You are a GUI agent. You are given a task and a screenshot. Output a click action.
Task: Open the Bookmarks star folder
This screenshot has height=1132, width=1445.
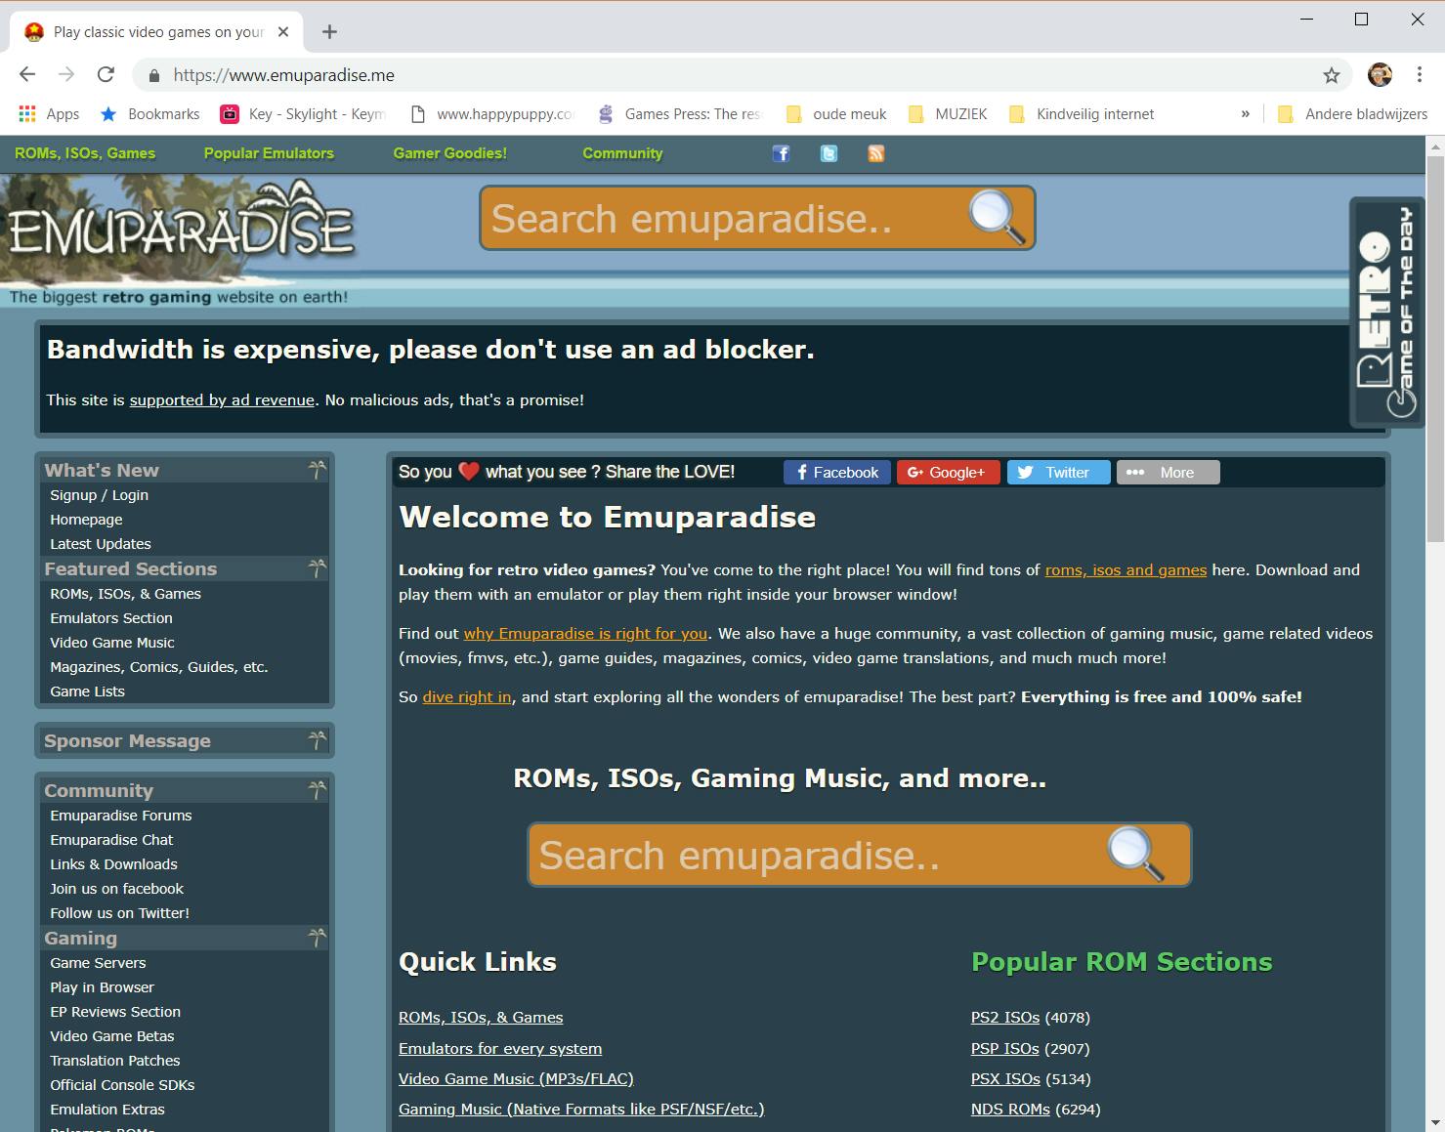tap(149, 114)
